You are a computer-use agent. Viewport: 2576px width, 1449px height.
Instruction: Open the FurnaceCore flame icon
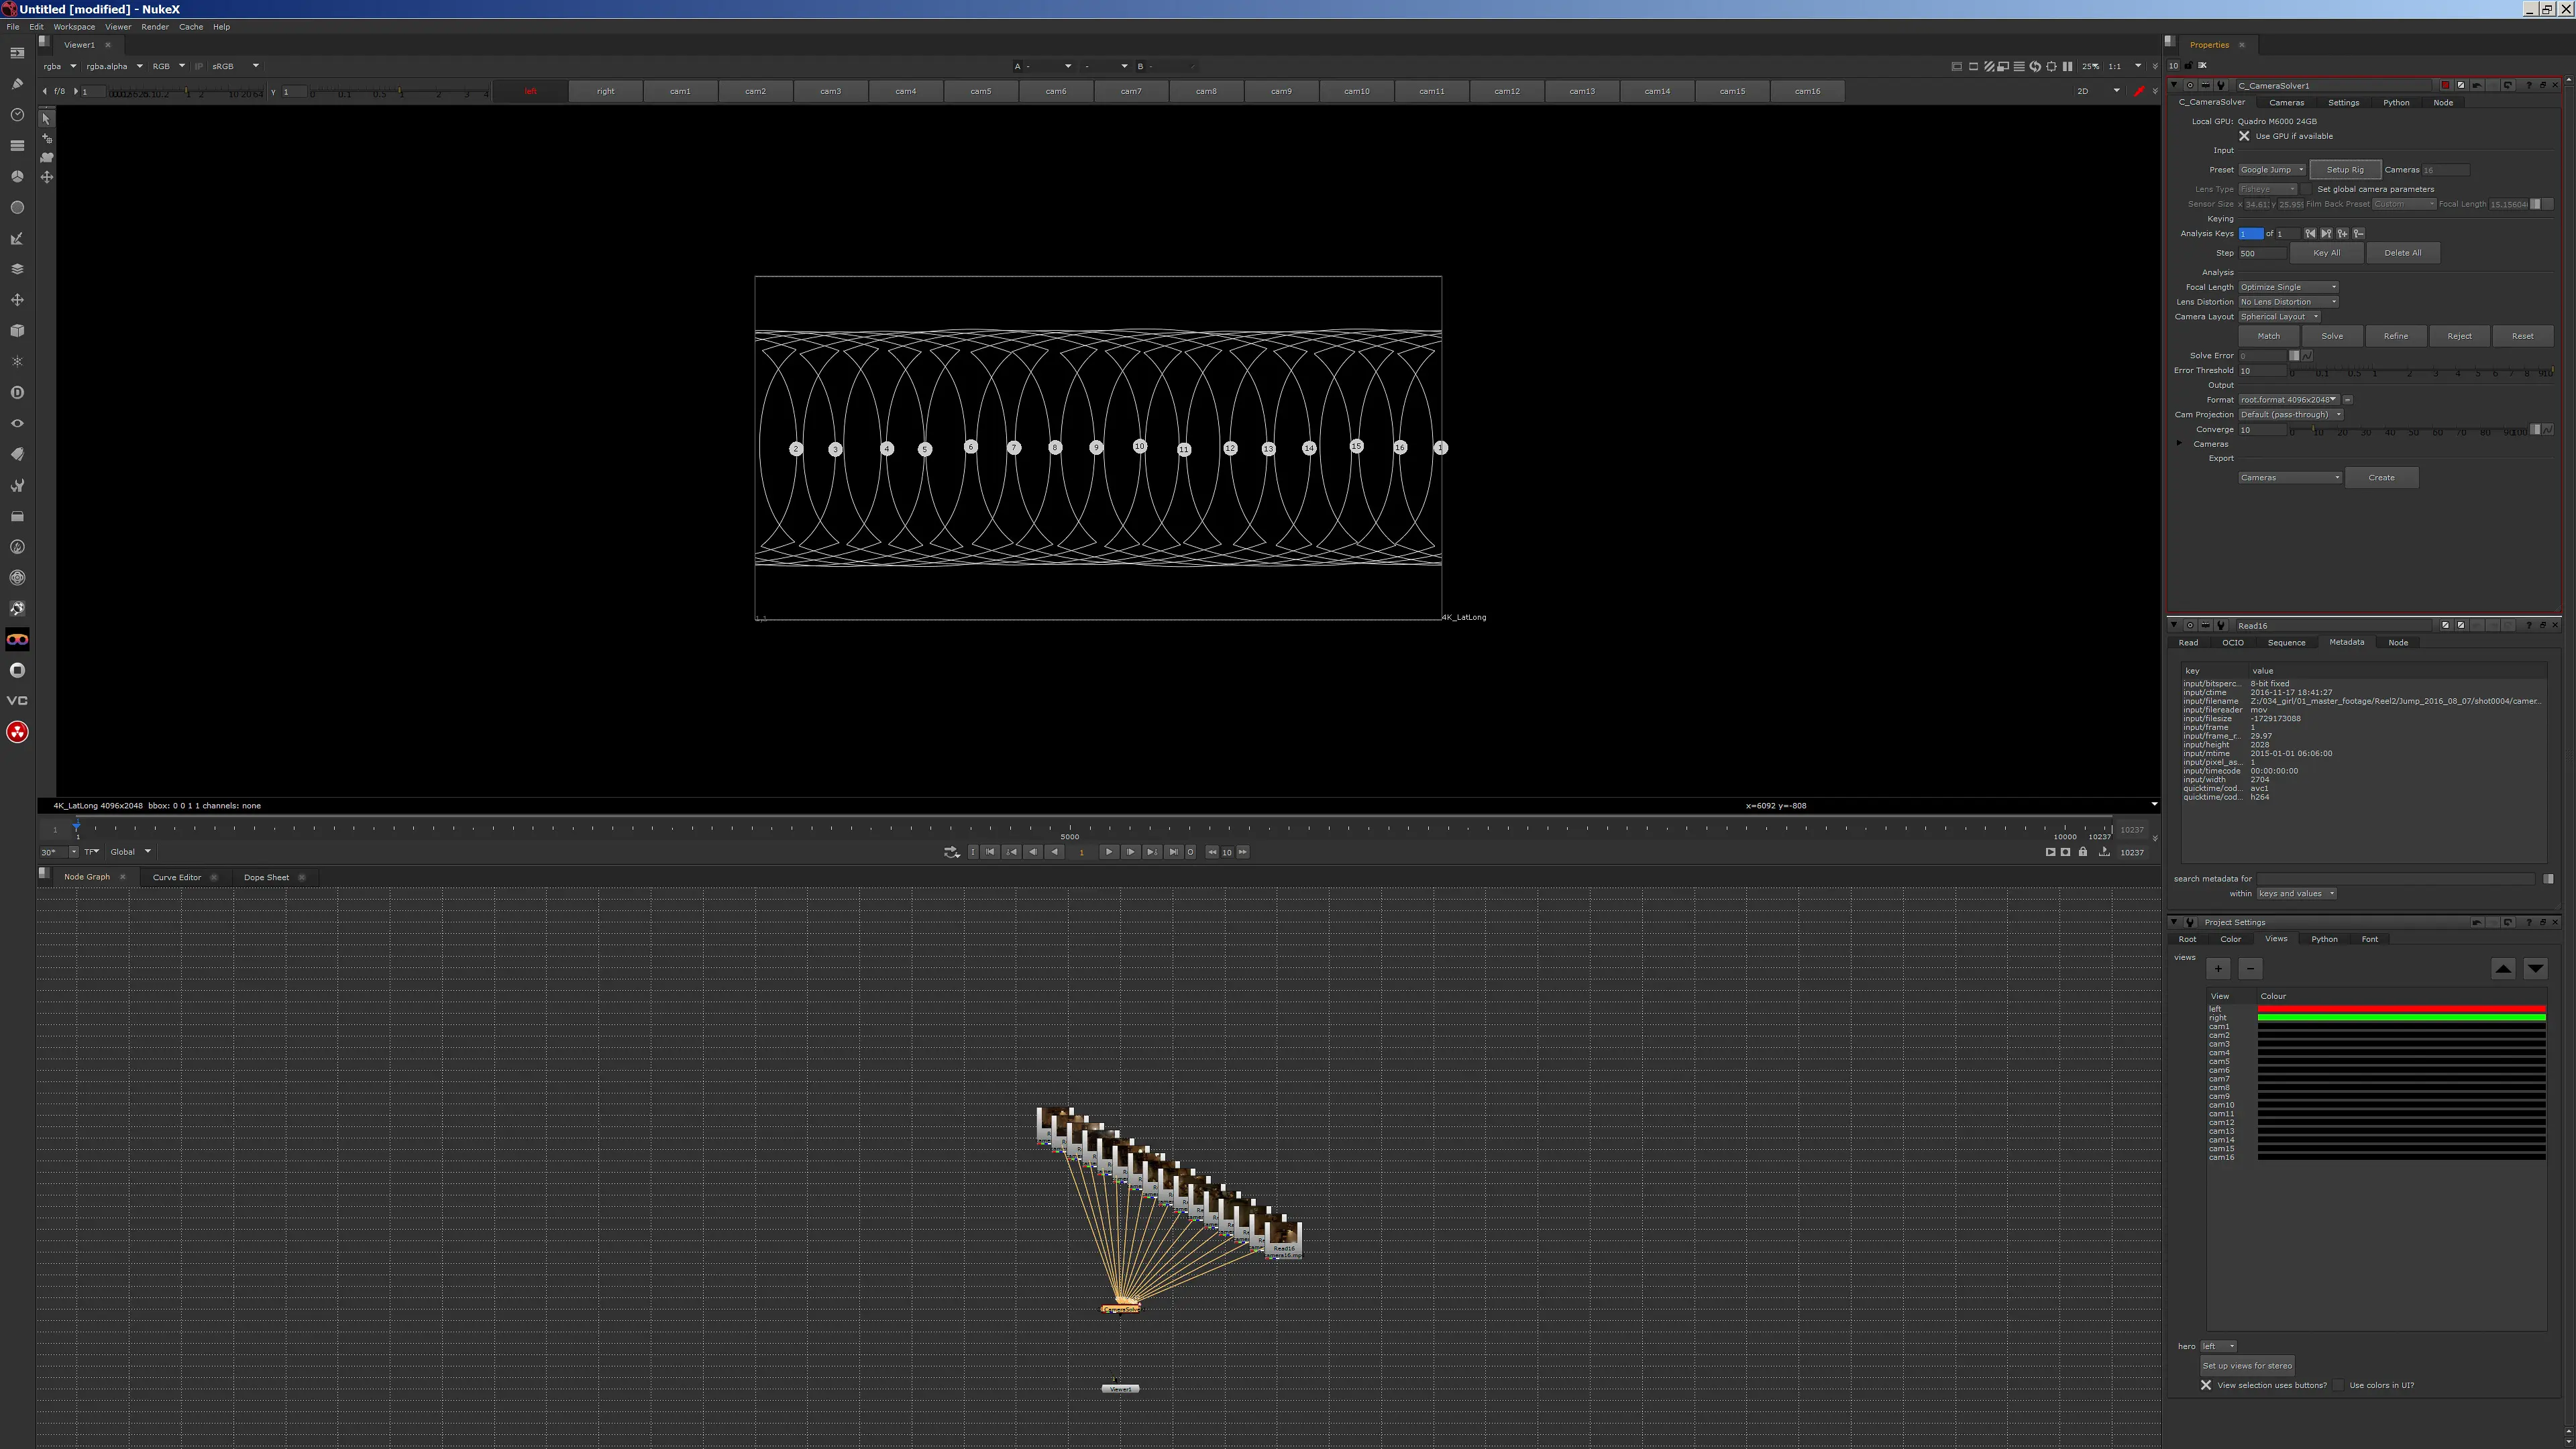click(17, 547)
